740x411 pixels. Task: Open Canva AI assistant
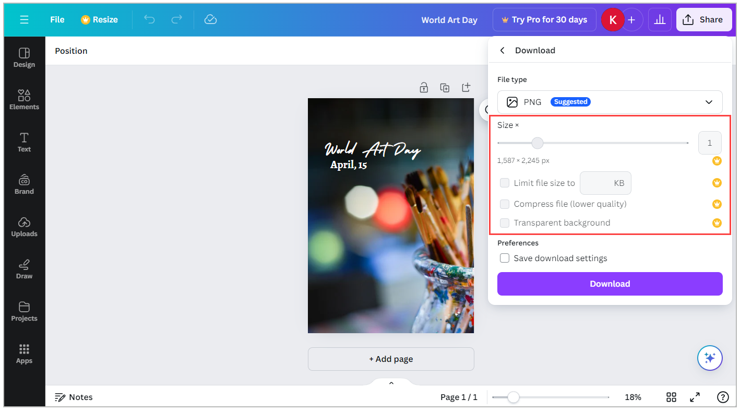coord(710,358)
